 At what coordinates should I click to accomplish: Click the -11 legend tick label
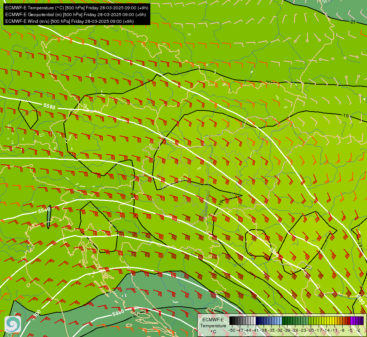click(x=335, y=330)
